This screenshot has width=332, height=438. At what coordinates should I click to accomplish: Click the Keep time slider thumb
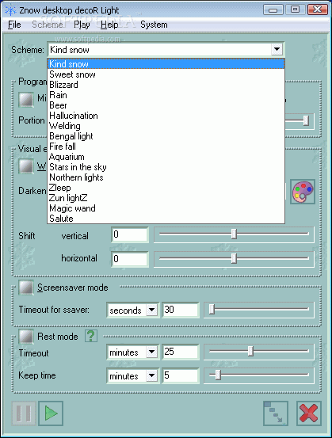218,375
